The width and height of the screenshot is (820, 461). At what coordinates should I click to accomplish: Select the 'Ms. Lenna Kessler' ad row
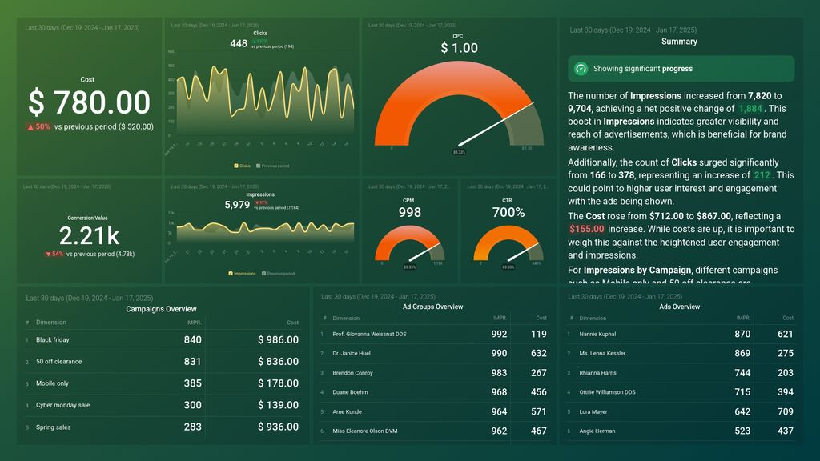[x=681, y=353]
